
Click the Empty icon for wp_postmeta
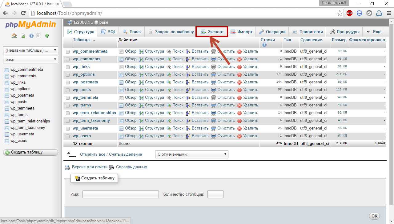214,82
